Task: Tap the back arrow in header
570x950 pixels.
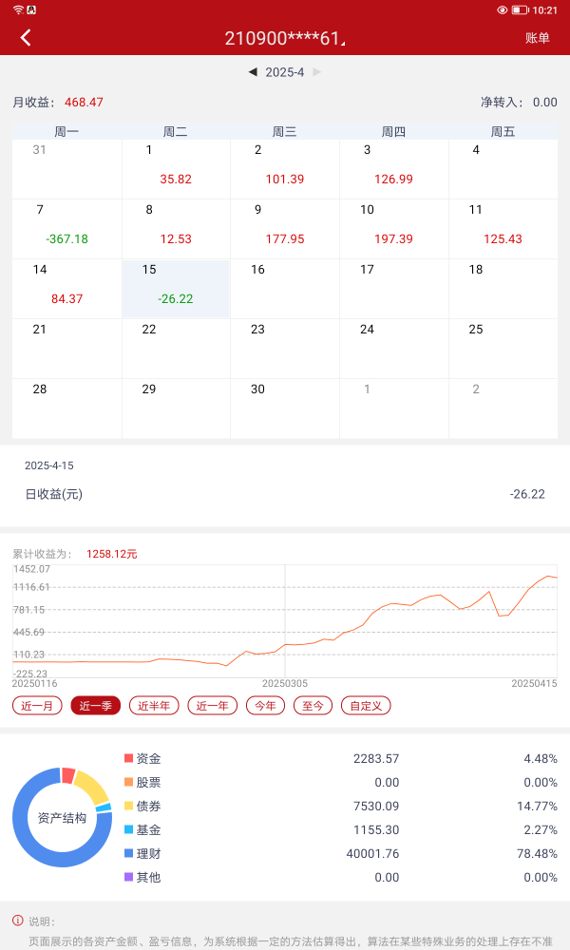Action: tap(26, 38)
